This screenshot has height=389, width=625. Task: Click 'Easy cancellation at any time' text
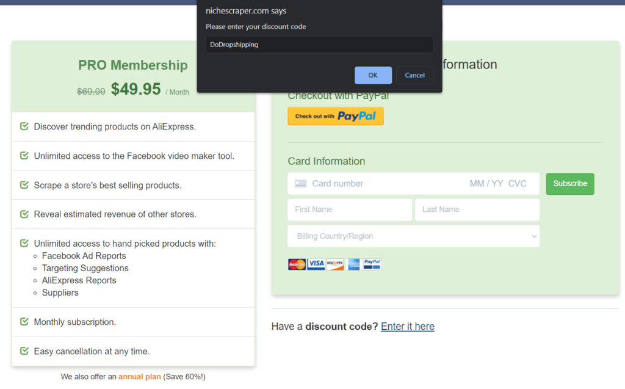92,352
